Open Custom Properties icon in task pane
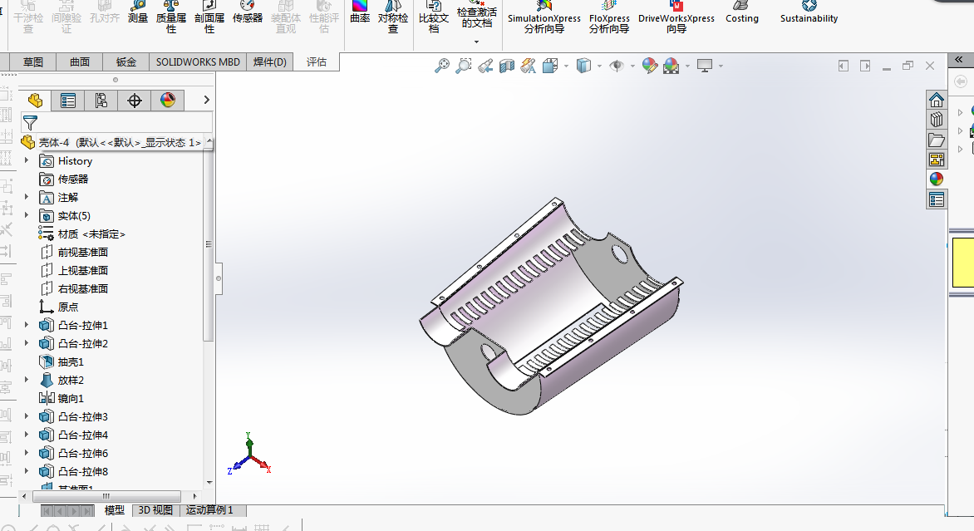Image resolution: width=974 pixels, height=531 pixels. [x=936, y=199]
